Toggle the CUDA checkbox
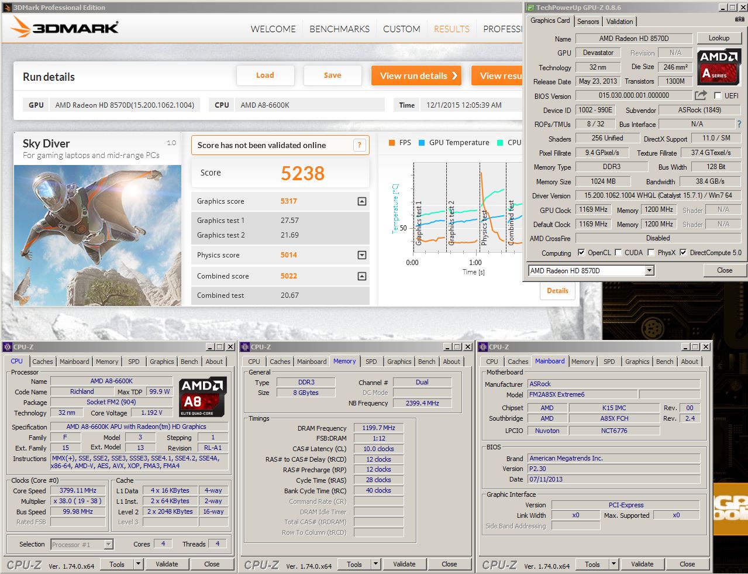Viewport: 748px width, 574px height. point(618,253)
